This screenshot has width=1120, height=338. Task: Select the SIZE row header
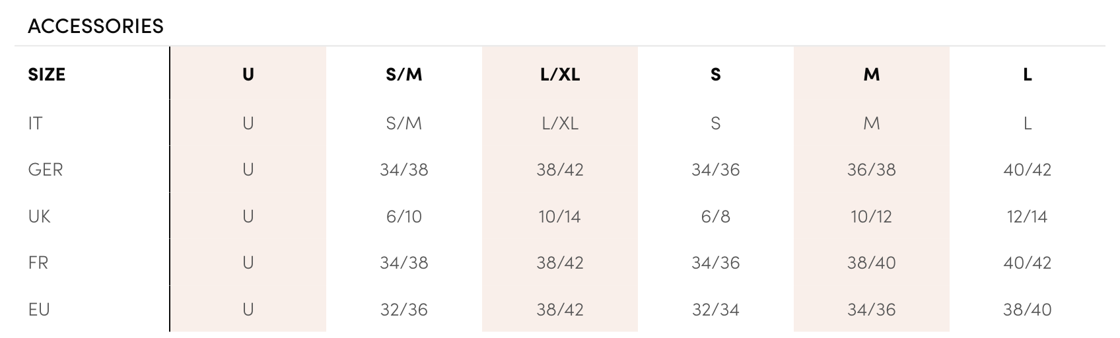47,75
